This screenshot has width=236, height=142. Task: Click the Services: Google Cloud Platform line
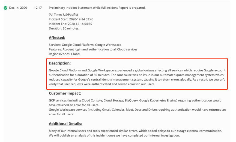85,45
